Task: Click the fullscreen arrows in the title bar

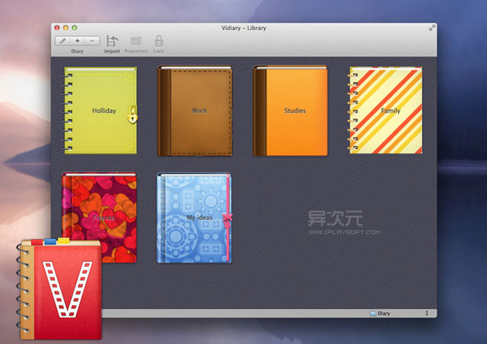Action: pyautogui.click(x=431, y=27)
